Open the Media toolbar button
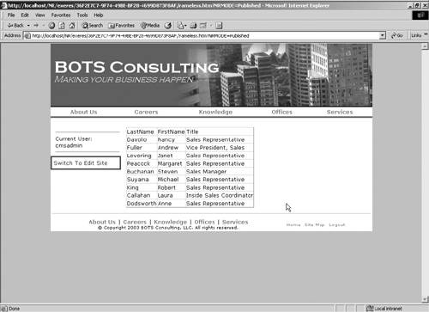 pos(150,26)
